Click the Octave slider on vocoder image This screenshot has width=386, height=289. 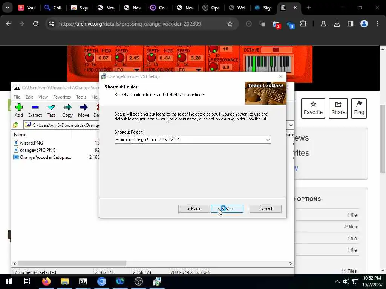pyautogui.click(x=276, y=50)
